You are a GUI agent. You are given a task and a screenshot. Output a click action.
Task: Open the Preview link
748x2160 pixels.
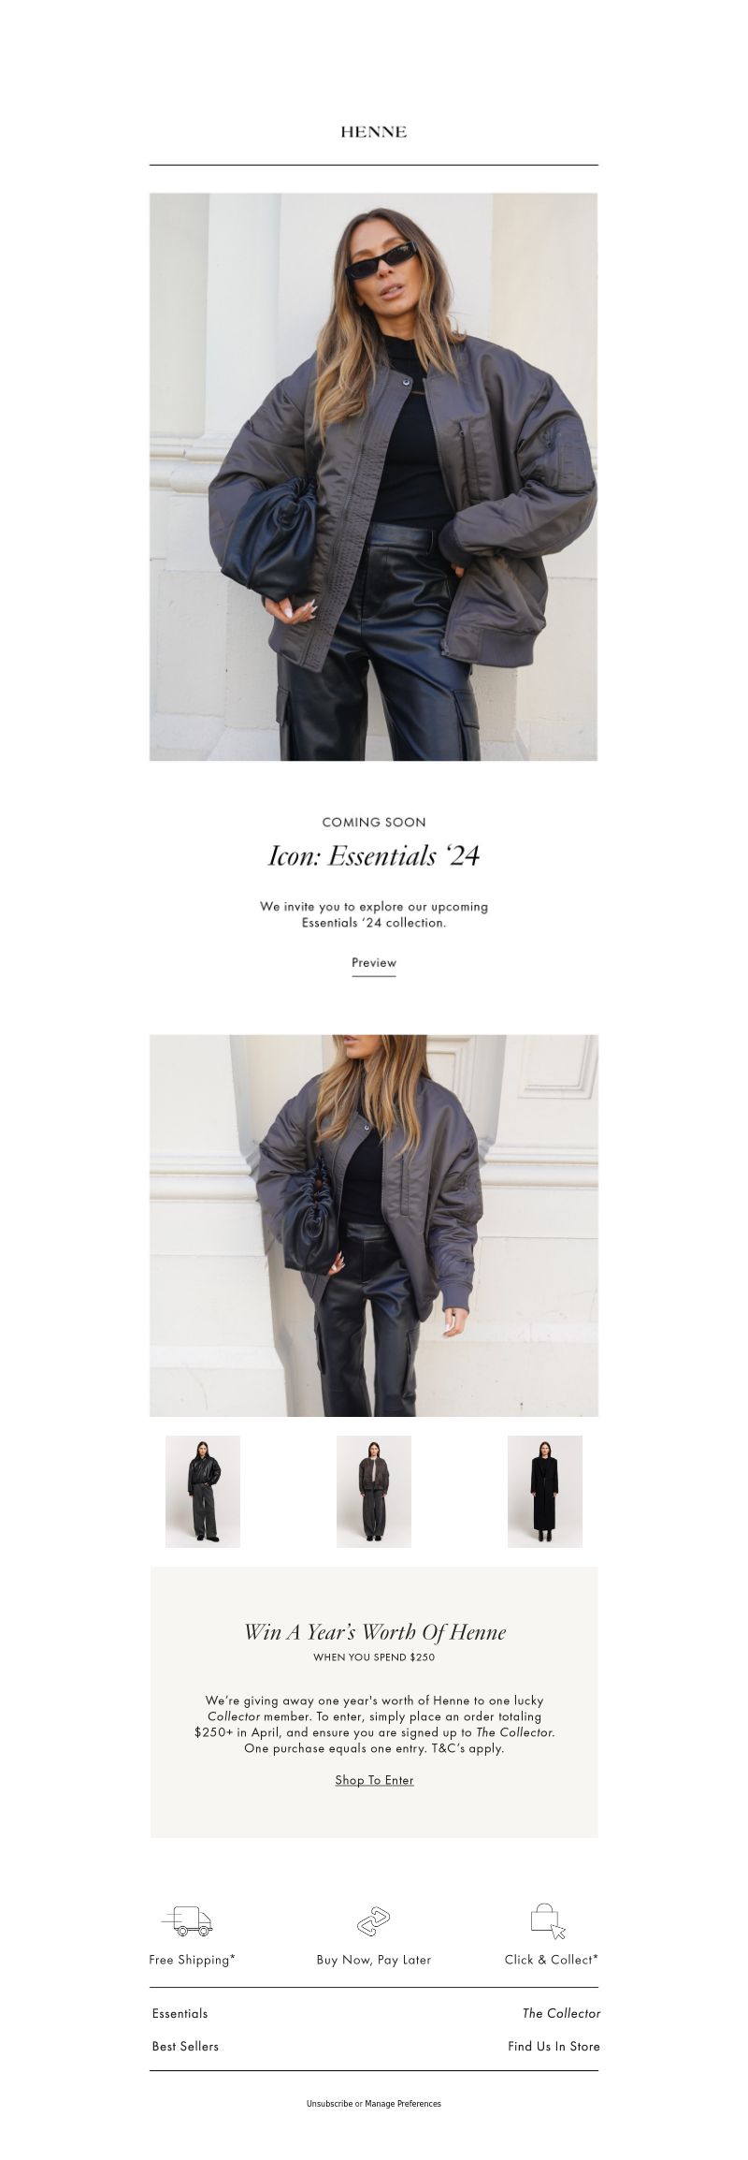coord(374,962)
